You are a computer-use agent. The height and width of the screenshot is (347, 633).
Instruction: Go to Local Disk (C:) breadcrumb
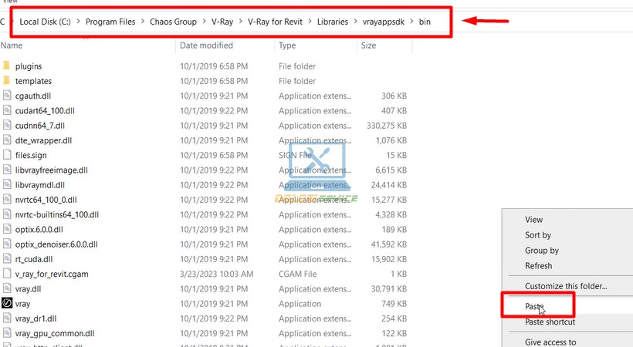point(45,22)
